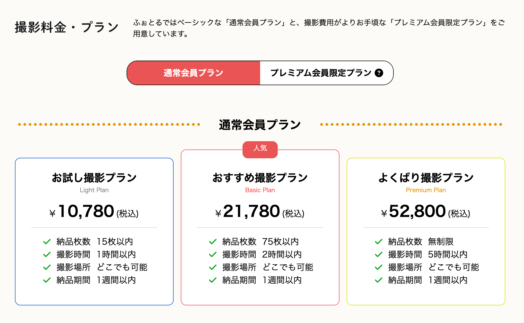Click checkmark beside 撮影時間 1時間以内
This screenshot has height=323, width=524.
[x=47, y=254]
